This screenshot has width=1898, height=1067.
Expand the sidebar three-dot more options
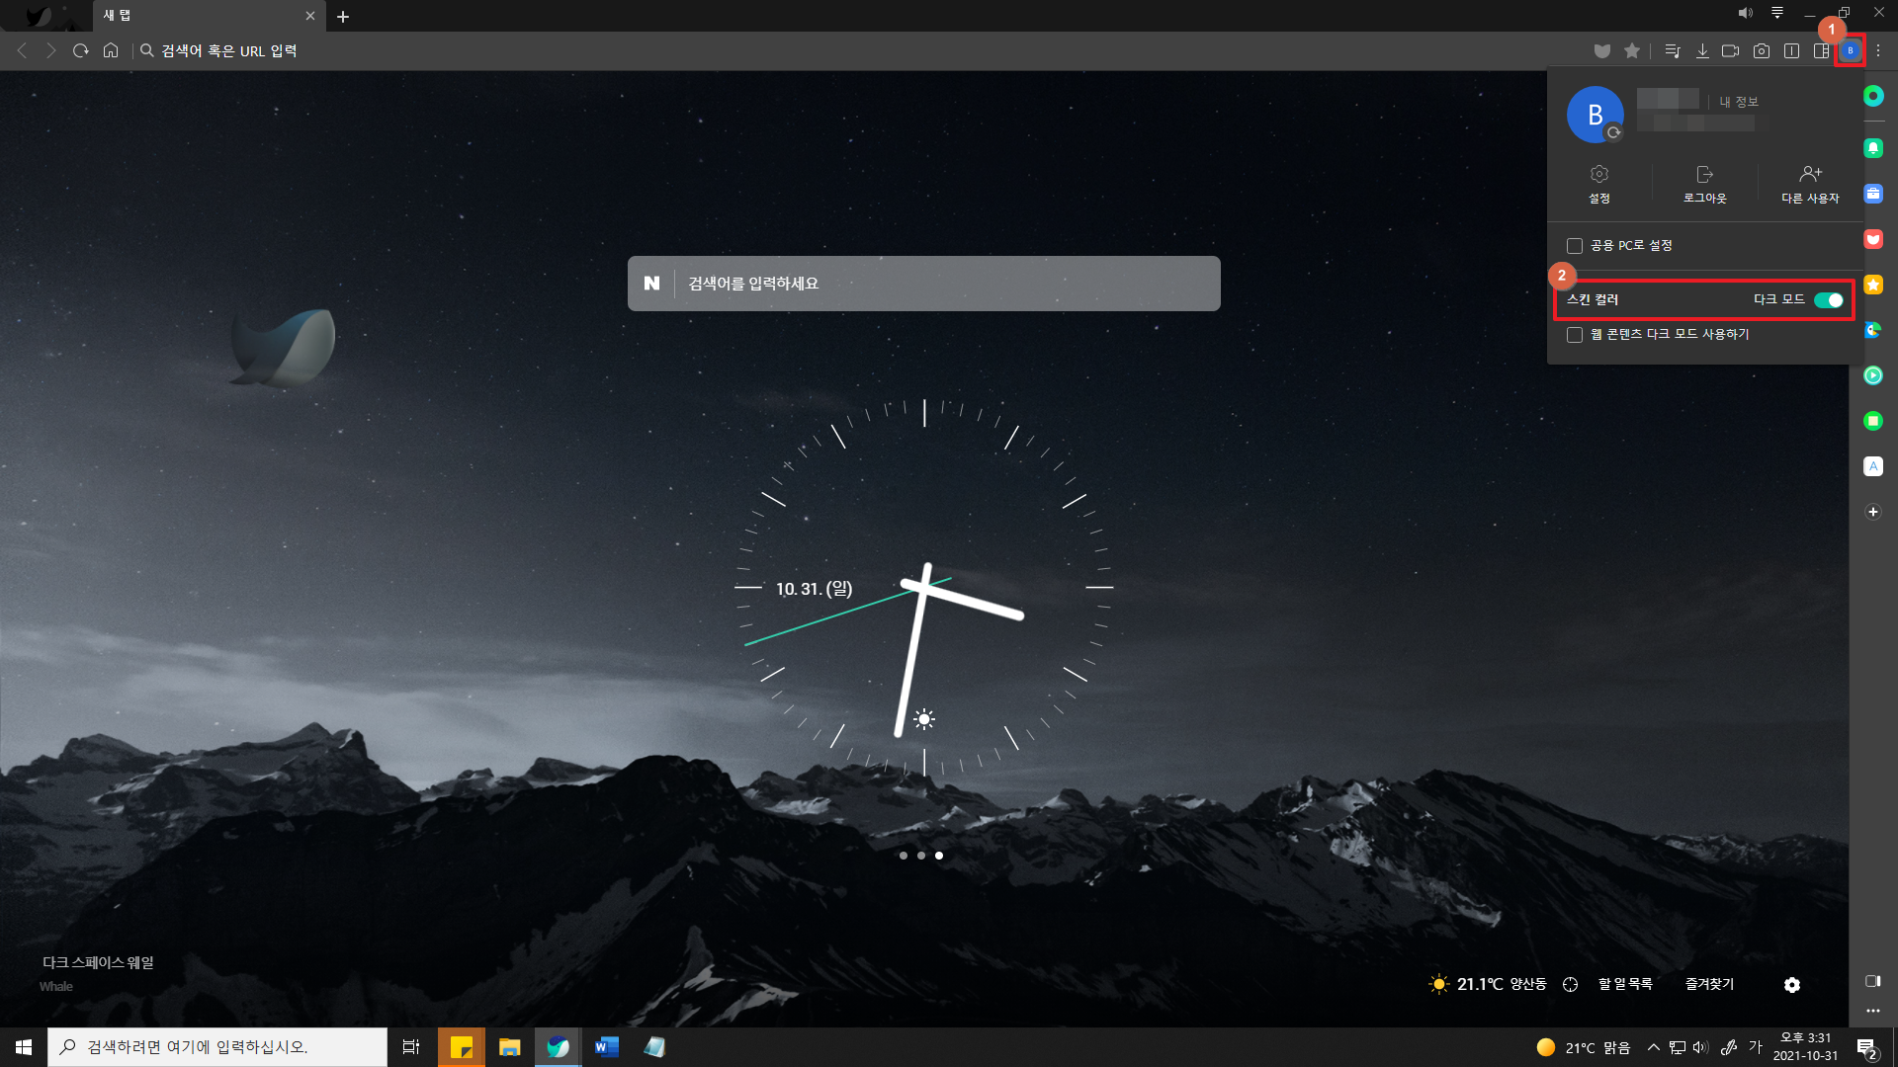coord(1873,1011)
